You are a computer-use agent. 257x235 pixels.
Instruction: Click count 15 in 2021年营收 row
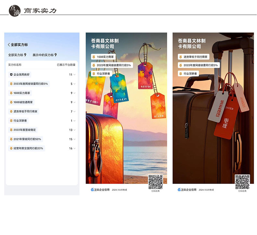pos(71,139)
